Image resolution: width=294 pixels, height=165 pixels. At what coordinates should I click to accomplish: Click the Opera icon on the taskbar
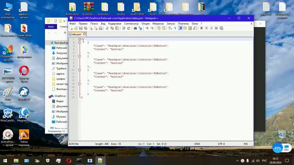coord(69,161)
